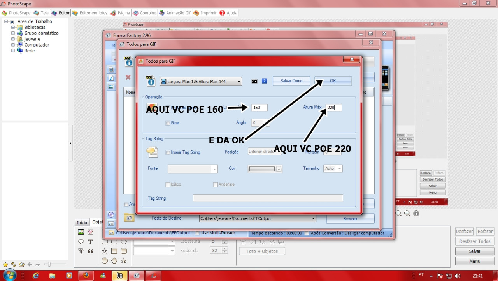Open Firefox from the taskbar
This screenshot has width=498, height=281.
pos(86,276)
